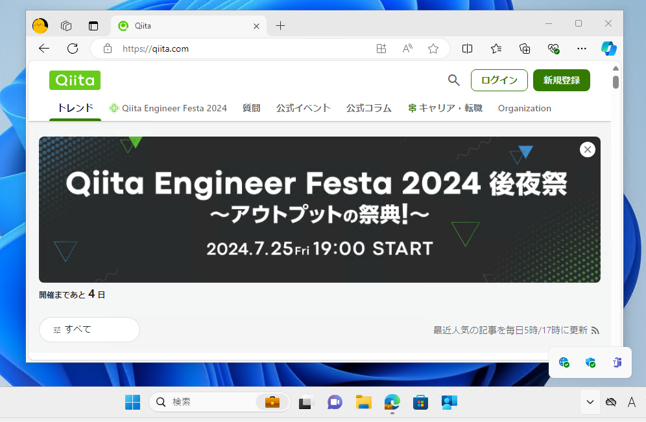Open the Qiita search magnifier
Viewport: 646px width, 422px height.
(x=453, y=80)
